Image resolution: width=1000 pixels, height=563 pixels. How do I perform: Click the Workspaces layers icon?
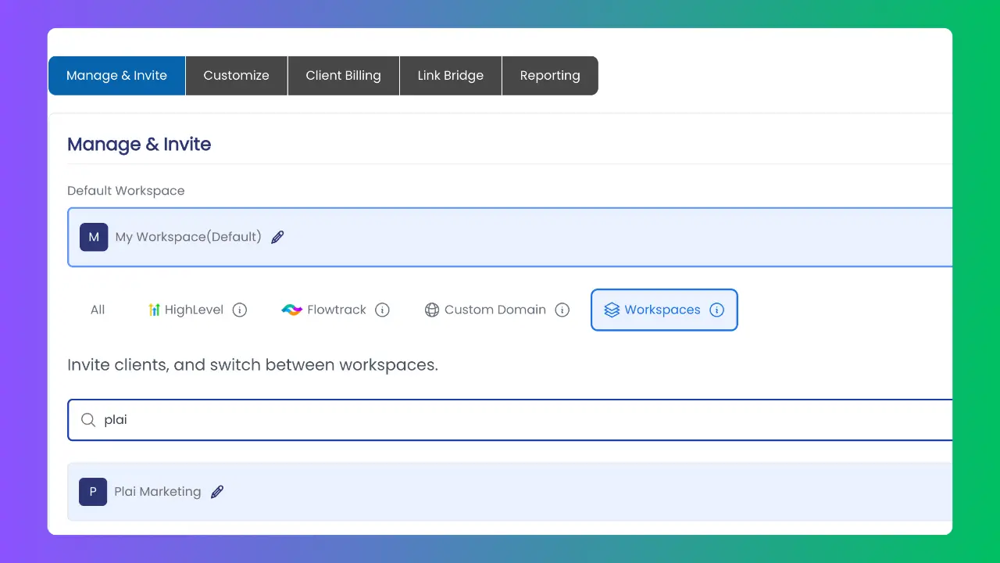click(612, 310)
